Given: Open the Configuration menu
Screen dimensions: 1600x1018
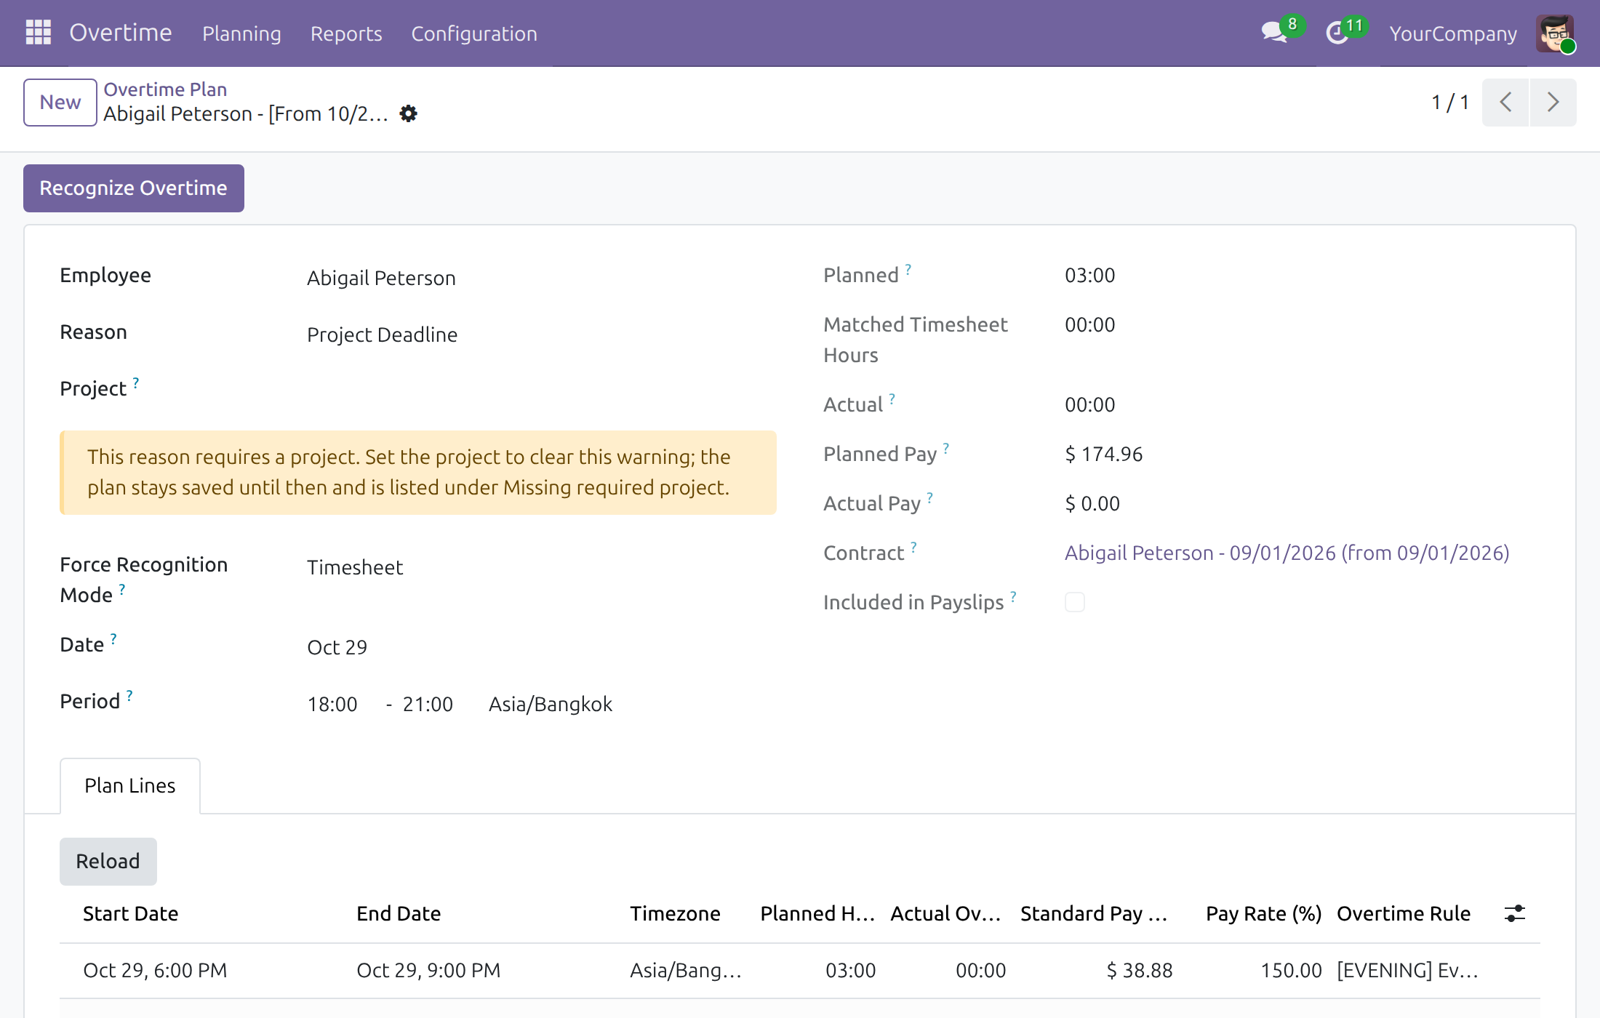Looking at the screenshot, I should [x=474, y=33].
